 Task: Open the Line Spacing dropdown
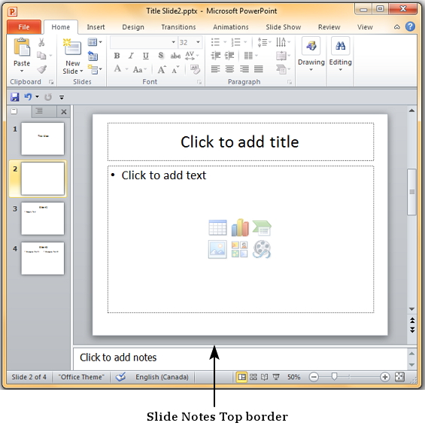pyautogui.click(x=265, y=42)
